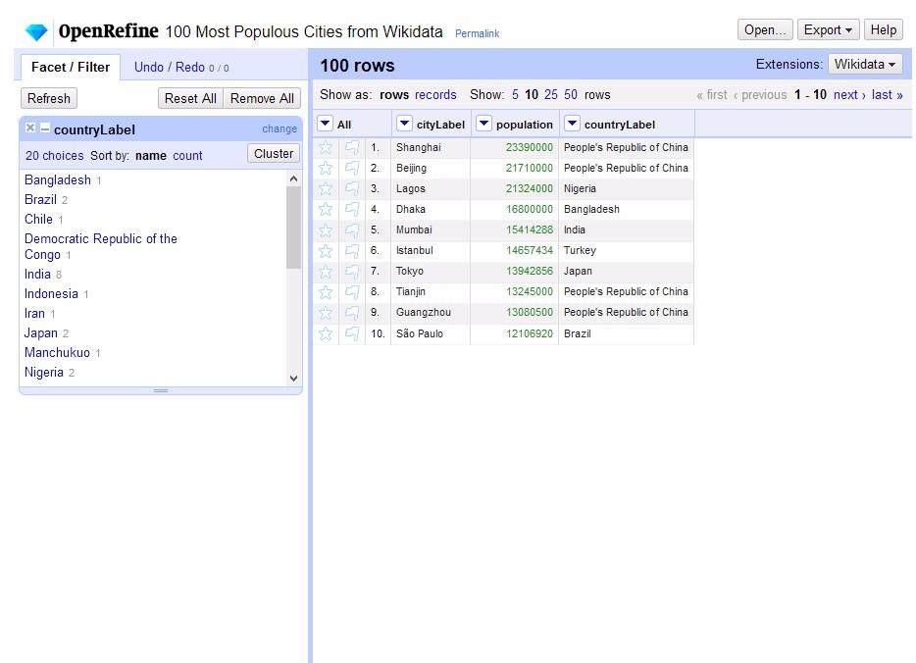Click the facet list scroll down arrow

(293, 379)
